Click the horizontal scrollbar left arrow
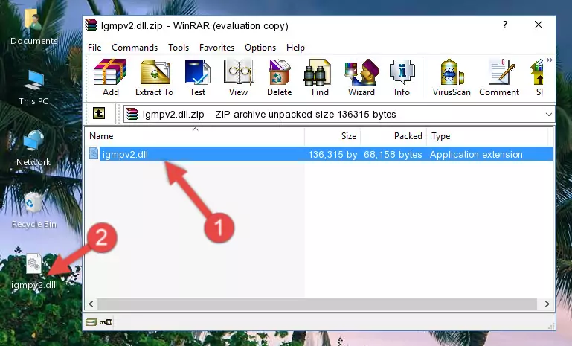Image resolution: width=572 pixels, height=346 pixels. [91, 304]
